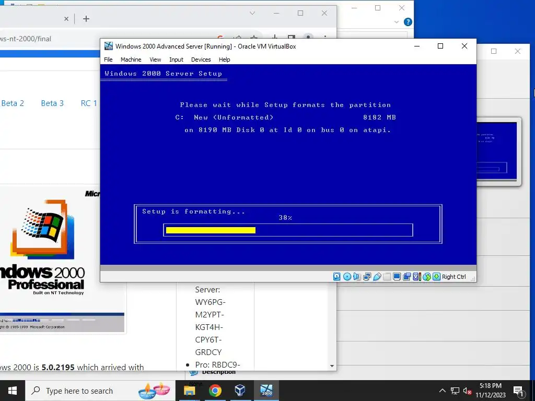The height and width of the screenshot is (401, 535).
Task: Expand Chrome tab search chevron
Action: (252, 13)
